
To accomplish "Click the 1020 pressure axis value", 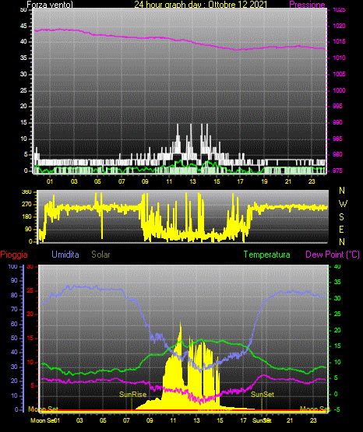I will pos(339,26).
